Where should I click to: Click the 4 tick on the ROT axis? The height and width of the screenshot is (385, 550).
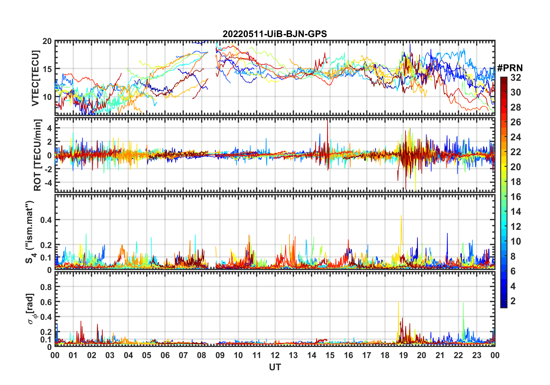(50, 128)
